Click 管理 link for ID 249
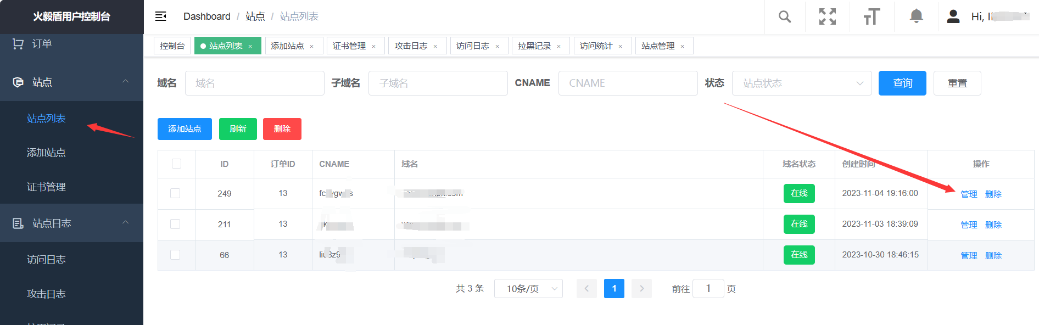The height and width of the screenshot is (325, 1039). [969, 194]
